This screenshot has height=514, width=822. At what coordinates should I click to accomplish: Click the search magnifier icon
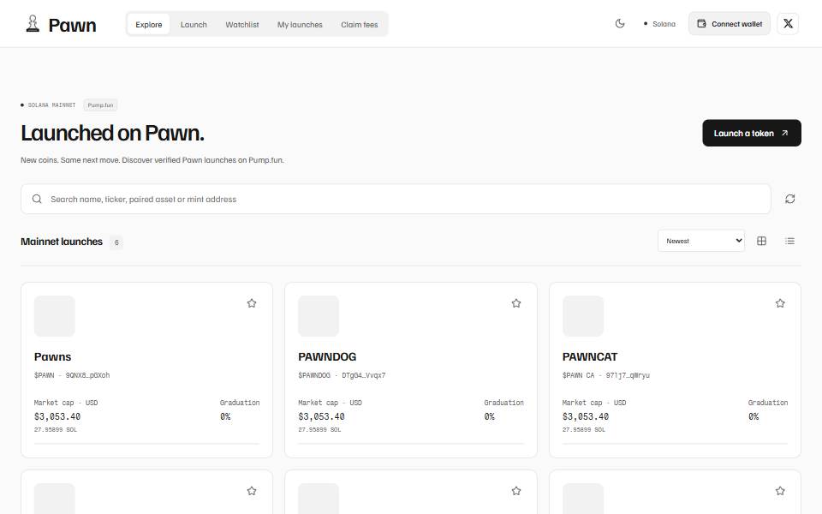coord(37,199)
